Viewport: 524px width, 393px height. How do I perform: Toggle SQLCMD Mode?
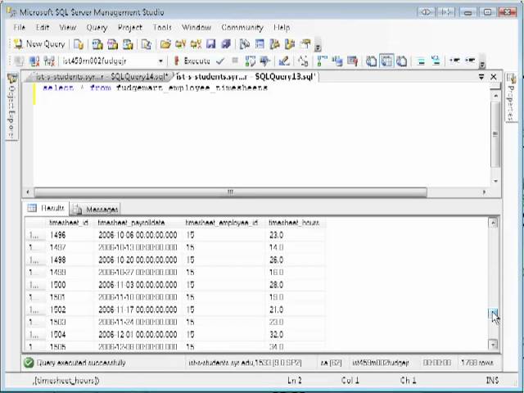[x=352, y=61]
